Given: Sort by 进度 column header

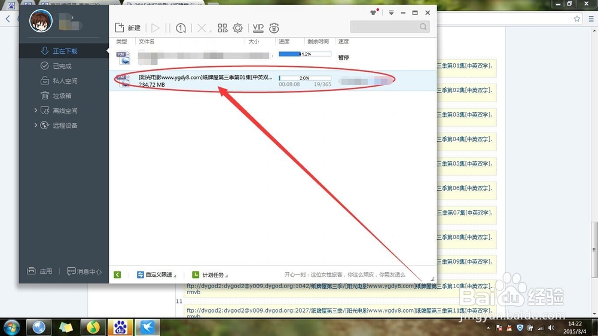Looking at the screenshot, I should point(283,41).
